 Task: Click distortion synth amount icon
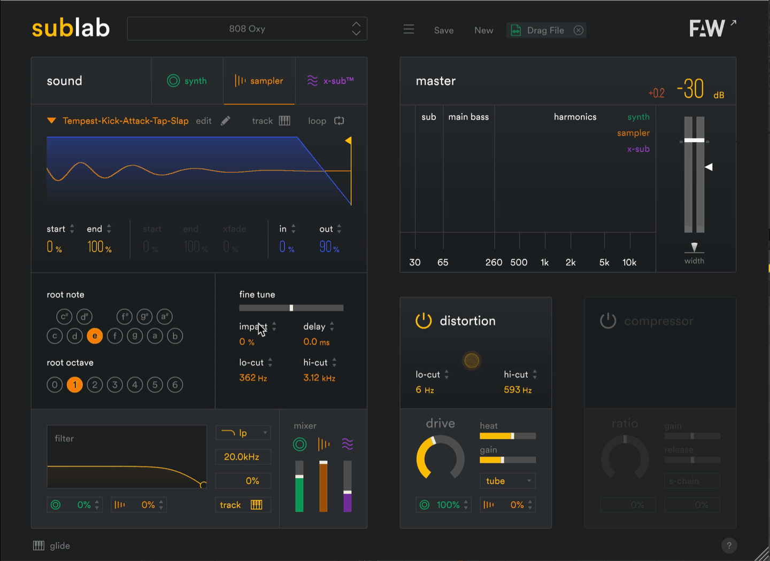point(425,504)
